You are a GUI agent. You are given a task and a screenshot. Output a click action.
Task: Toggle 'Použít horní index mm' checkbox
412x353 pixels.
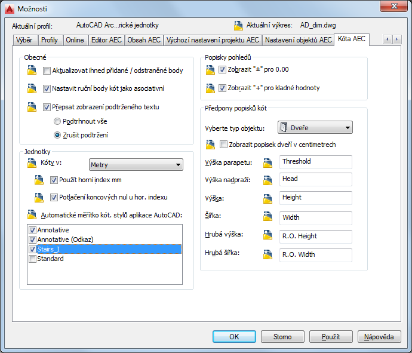tap(54, 180)
